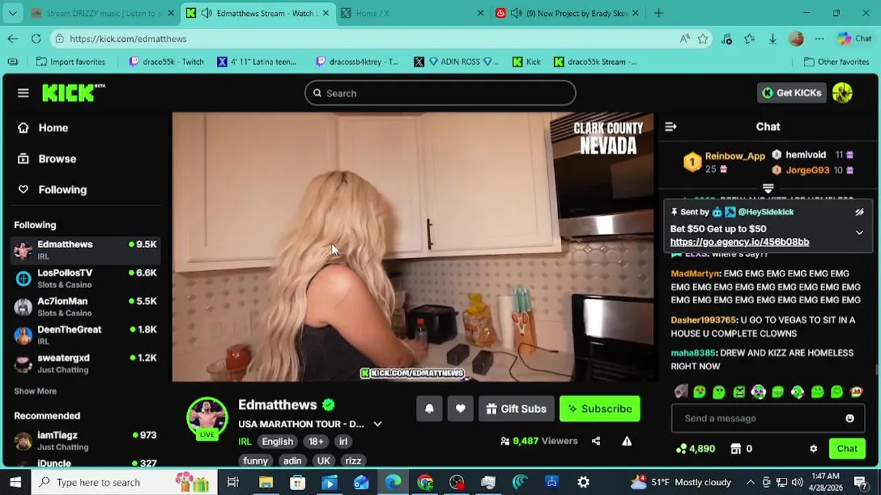Image resolution: width=881 pixels, height=495 pixels.
Task: Share the stream via share icon
Action: pos(596,441)
